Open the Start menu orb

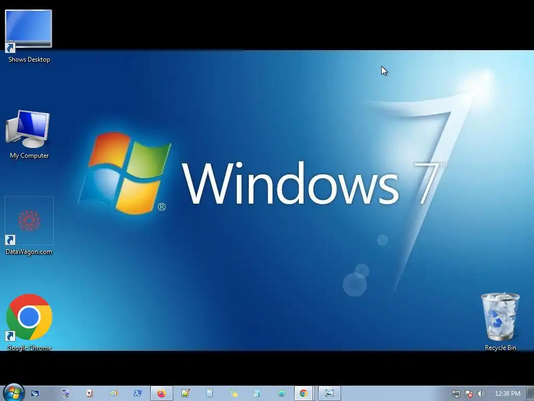tap(14, 393)
